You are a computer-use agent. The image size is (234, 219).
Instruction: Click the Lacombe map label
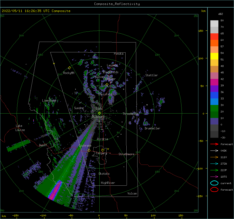coord(112,65)
